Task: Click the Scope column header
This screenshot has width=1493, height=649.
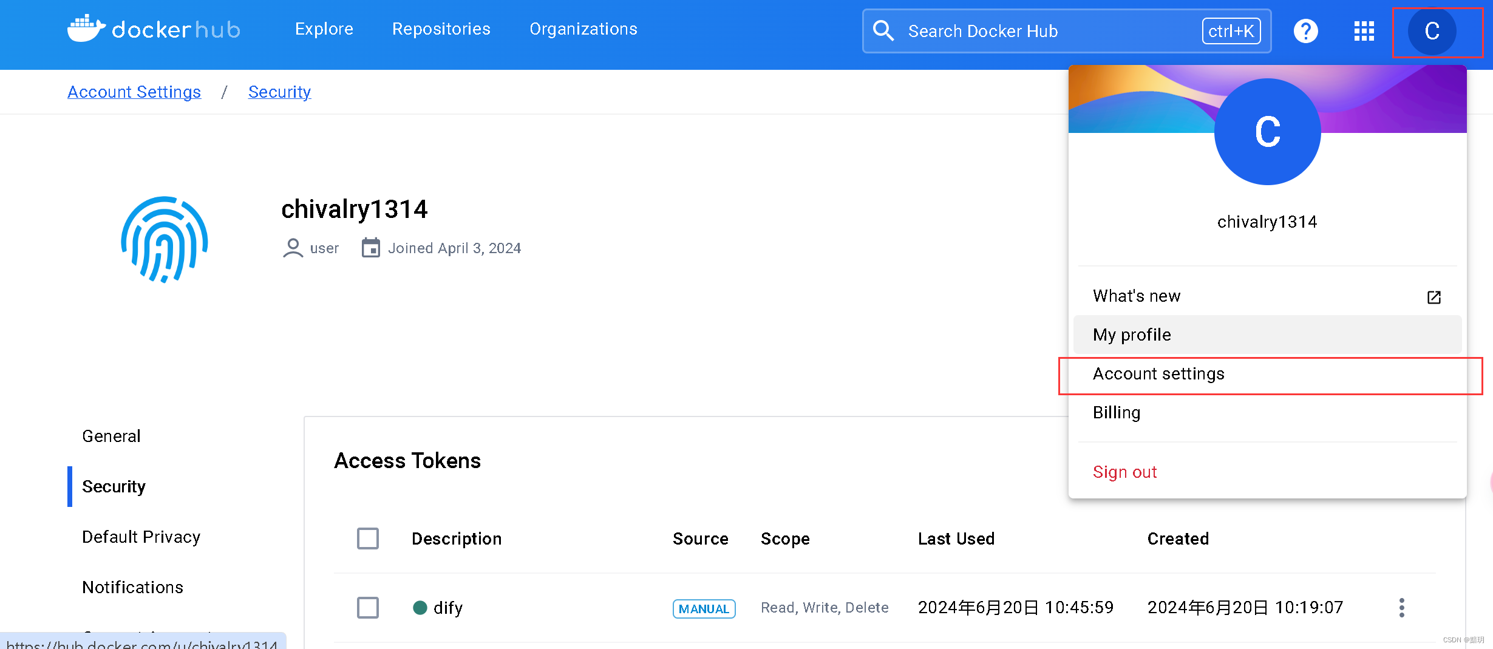Action: pos(785,539)
